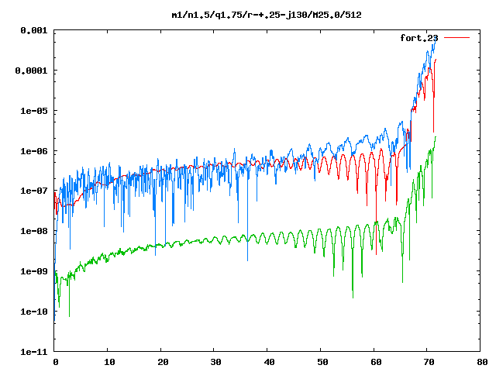Click the y-axis label 1e-09

pyautogui.click(x=34, y=271)
